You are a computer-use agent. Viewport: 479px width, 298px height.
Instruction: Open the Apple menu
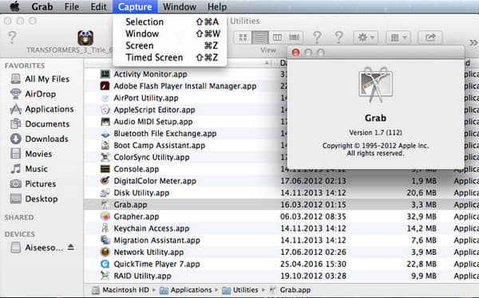(x=14, y=6)
